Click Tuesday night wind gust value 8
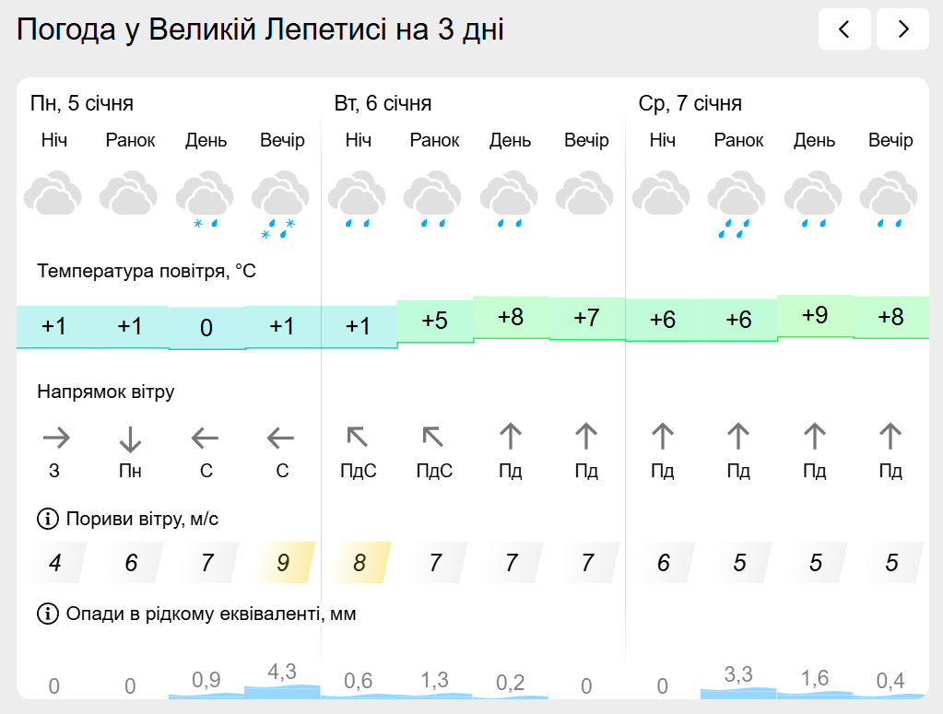Image resolution: width=943 pixels, height=714 pixels. [360, 562]
